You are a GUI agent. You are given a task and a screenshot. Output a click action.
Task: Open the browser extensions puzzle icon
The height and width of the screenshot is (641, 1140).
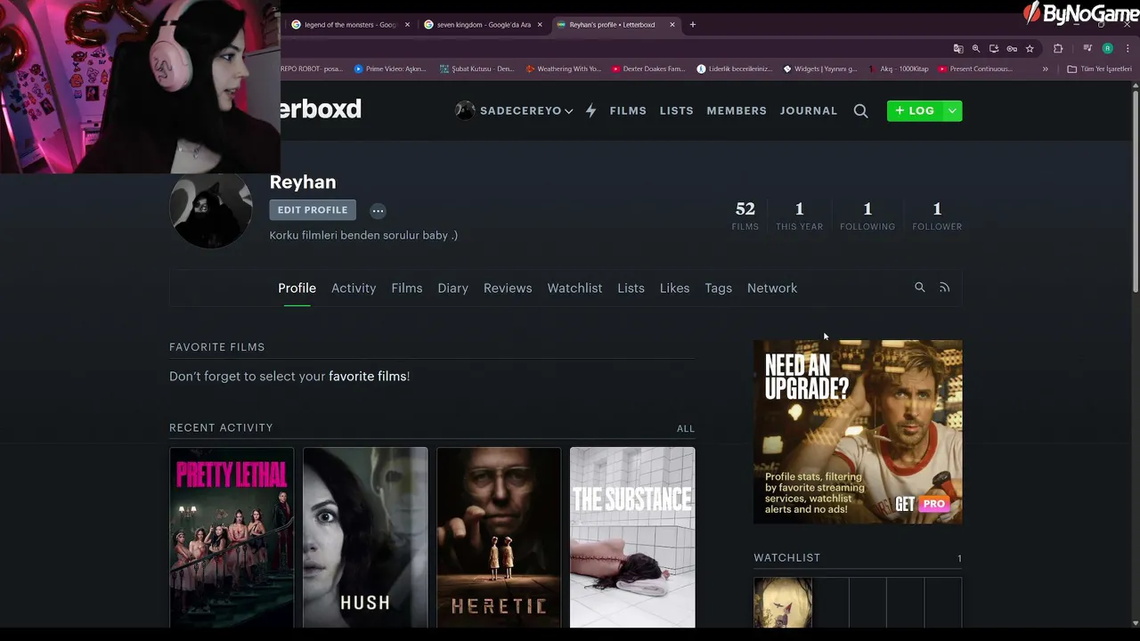1058,48
